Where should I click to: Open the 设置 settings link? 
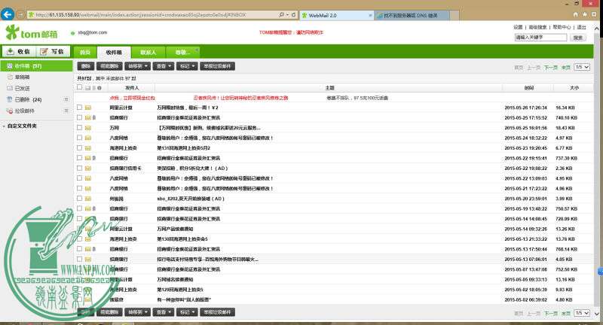[518, 27]
